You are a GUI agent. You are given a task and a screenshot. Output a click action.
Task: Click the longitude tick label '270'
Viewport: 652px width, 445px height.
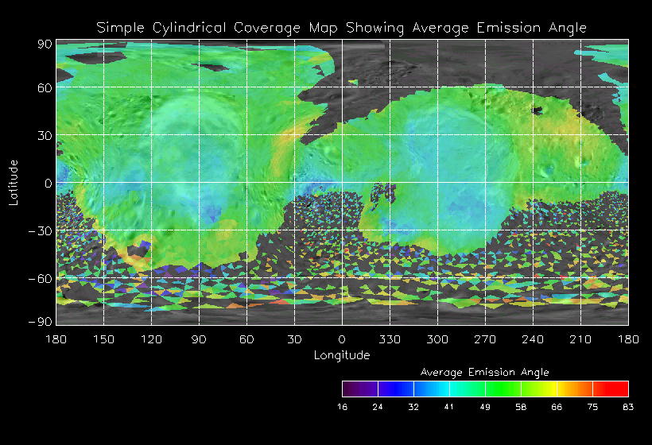(x=485, y=339)
